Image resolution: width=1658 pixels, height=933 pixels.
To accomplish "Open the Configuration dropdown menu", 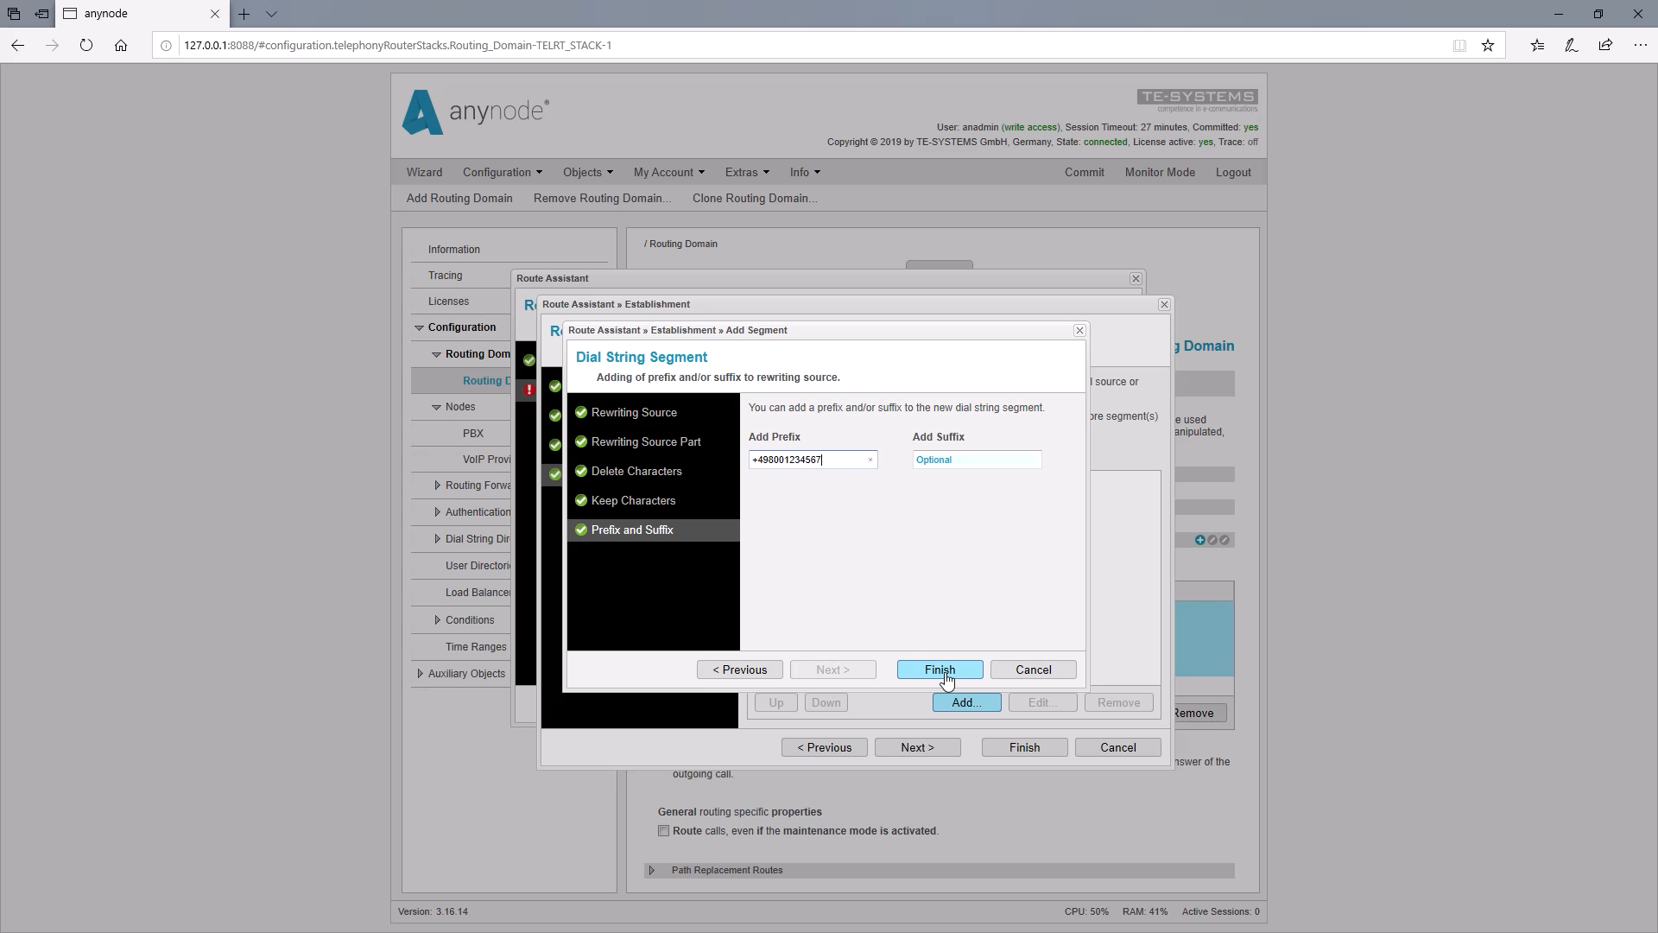I will click(x=502, y=173).
